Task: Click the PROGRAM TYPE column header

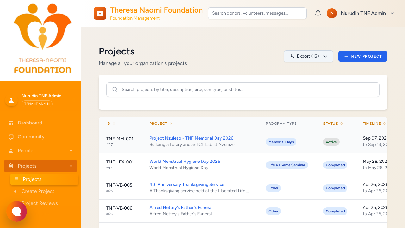Action: point(281,123)
